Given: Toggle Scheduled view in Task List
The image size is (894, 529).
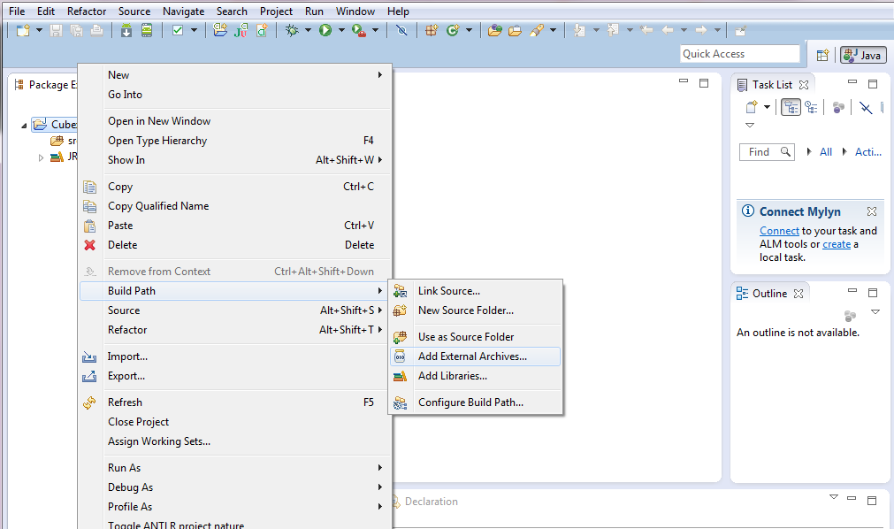Looking at the screenshot, I should pos(811,107).
